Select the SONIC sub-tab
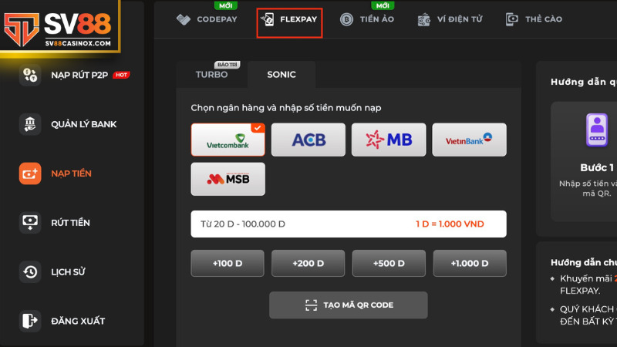The width and height of the screenshot is (617, 347). pos(282,74)
